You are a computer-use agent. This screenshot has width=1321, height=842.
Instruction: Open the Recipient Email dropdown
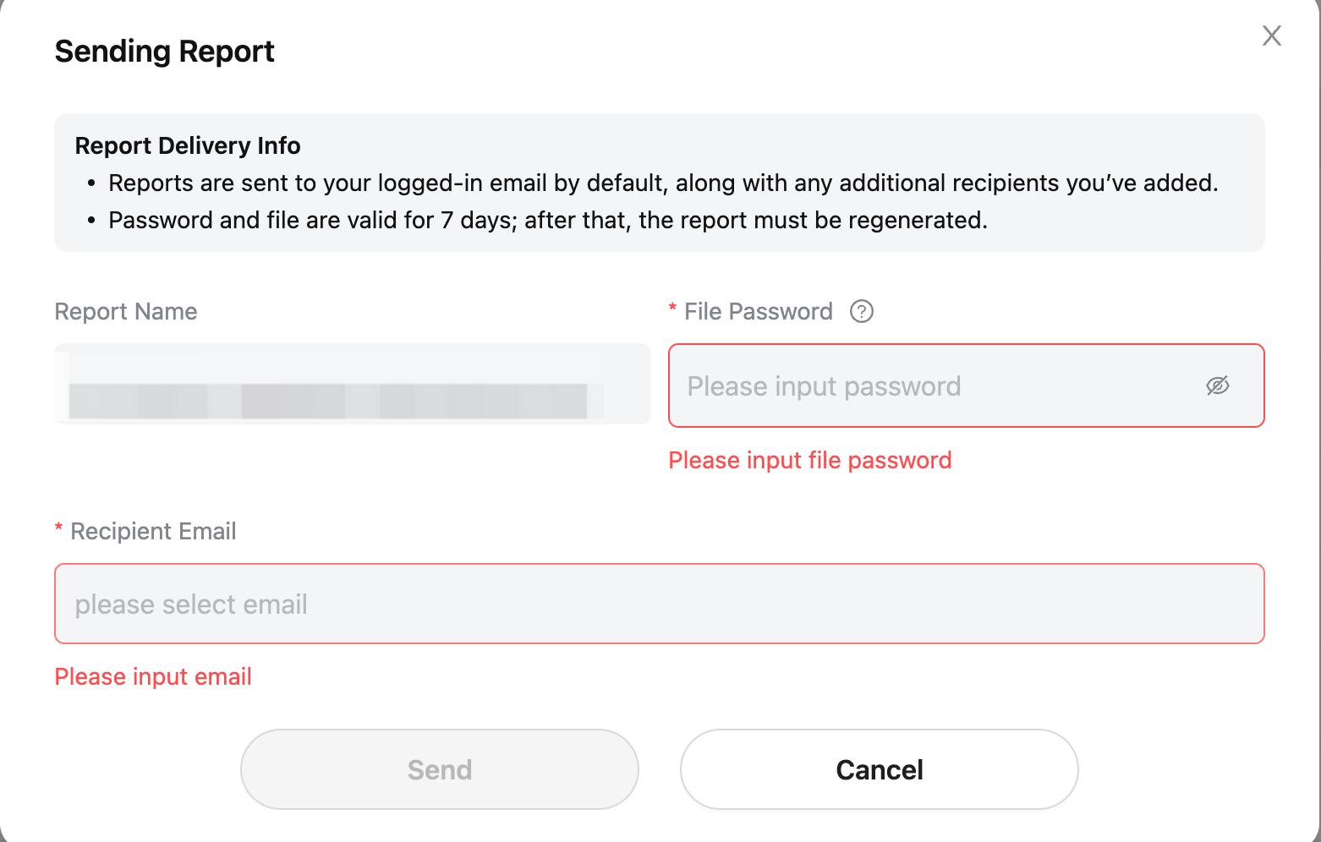tap(659, 604)
